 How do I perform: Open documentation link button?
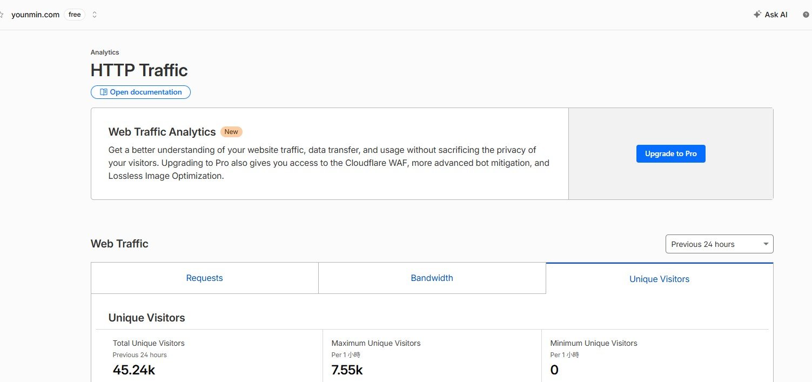point(140,92)
